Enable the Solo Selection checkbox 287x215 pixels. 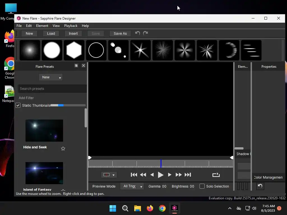(202, 186)
